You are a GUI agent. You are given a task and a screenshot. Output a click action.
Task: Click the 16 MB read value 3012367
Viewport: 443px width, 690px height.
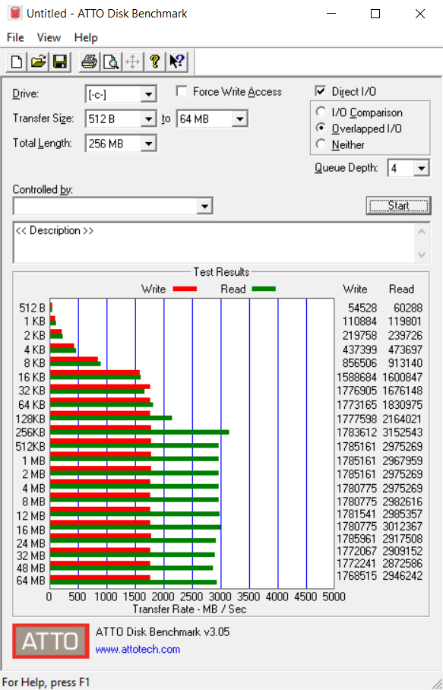[x=403, y=527]
